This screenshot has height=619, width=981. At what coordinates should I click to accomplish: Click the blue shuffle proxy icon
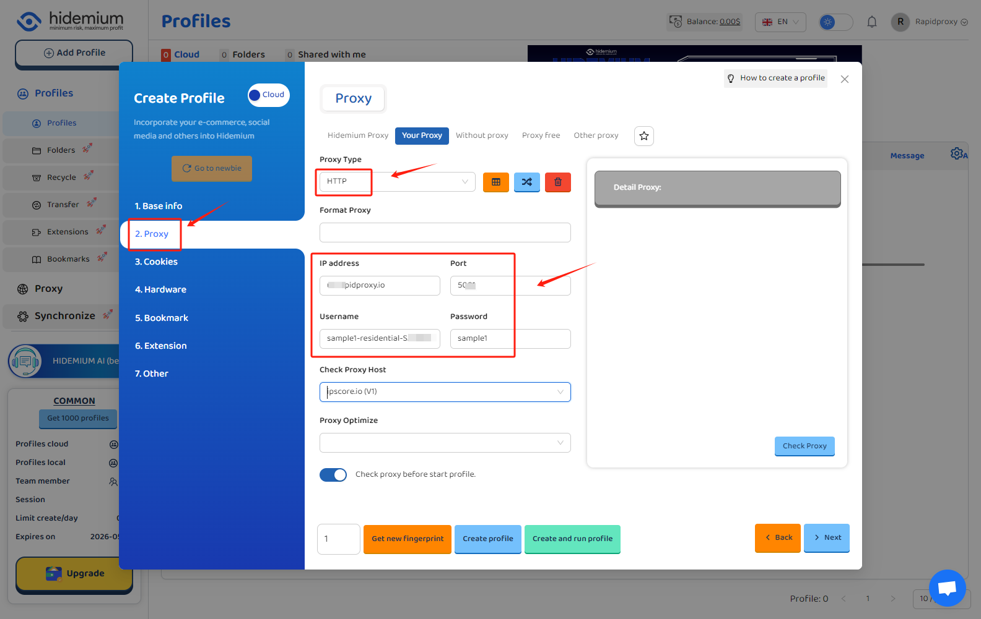coord(527,182)
